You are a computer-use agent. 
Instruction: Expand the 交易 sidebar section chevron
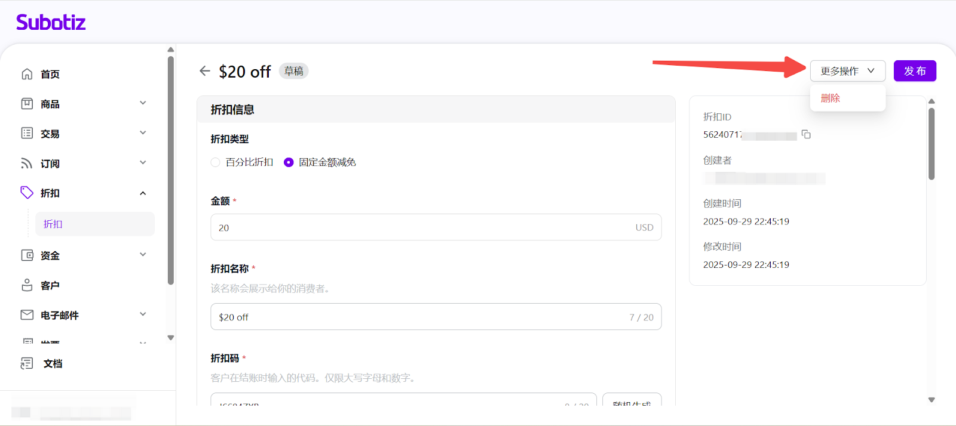point(143,133)
